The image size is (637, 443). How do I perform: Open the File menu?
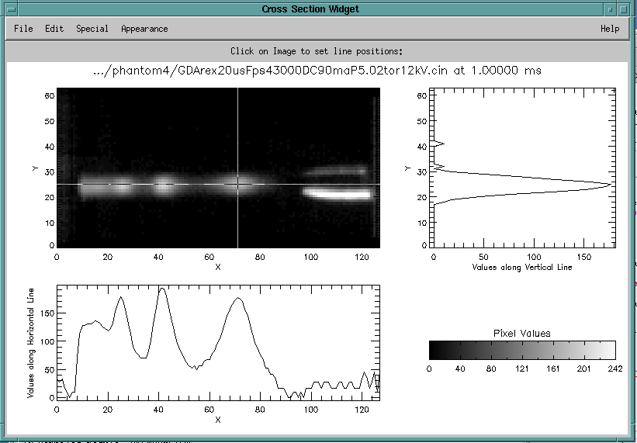coord(23,29)
